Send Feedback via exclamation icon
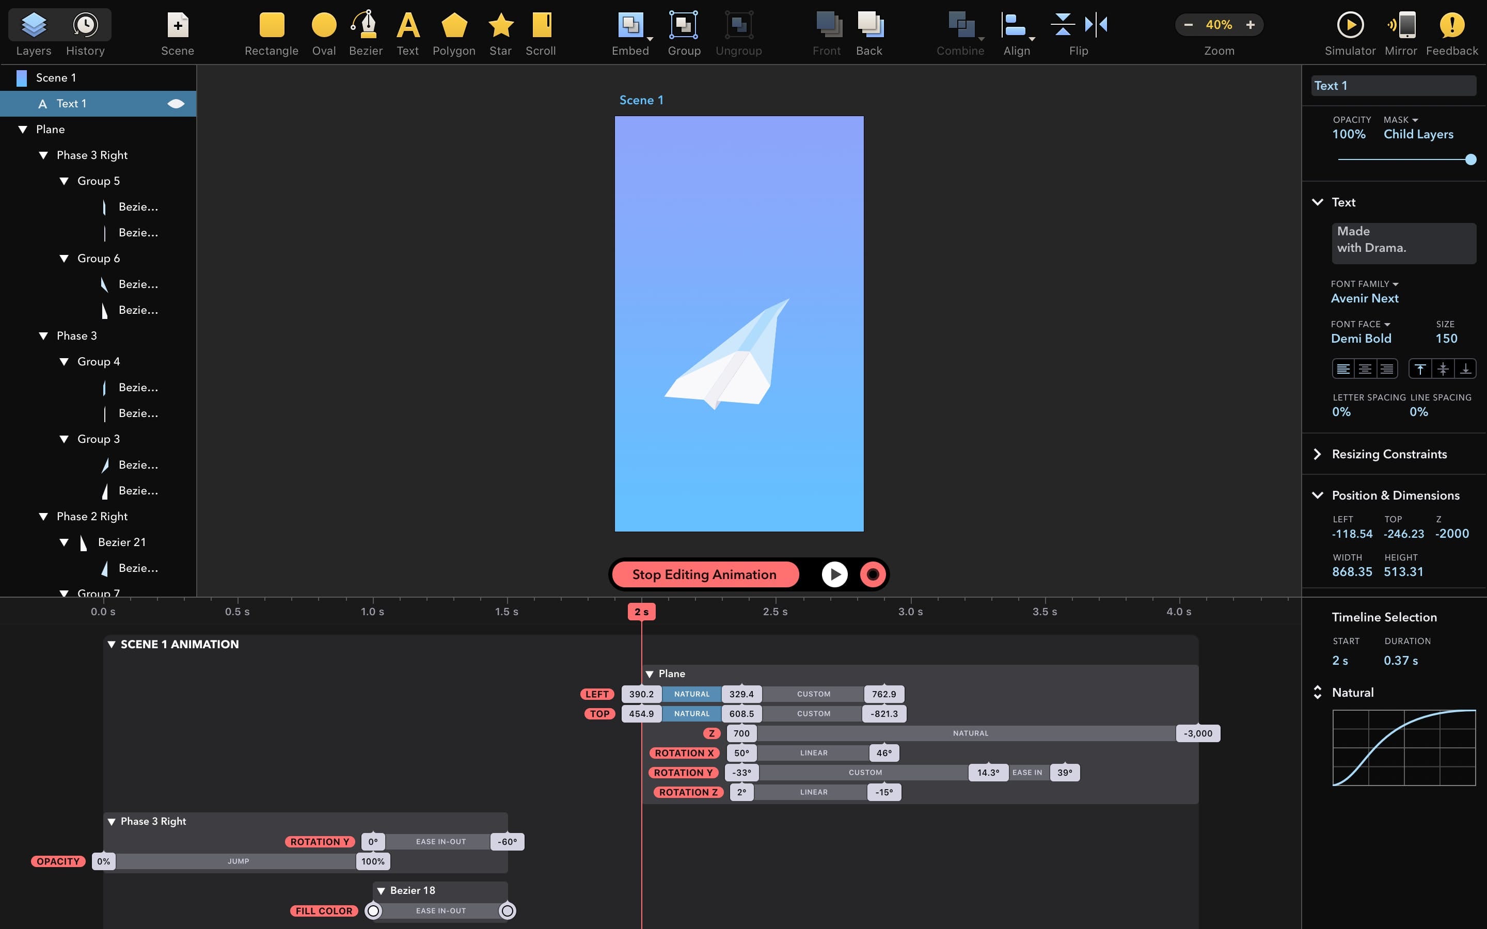The image size is (1487, 929). click(1451, 26)
